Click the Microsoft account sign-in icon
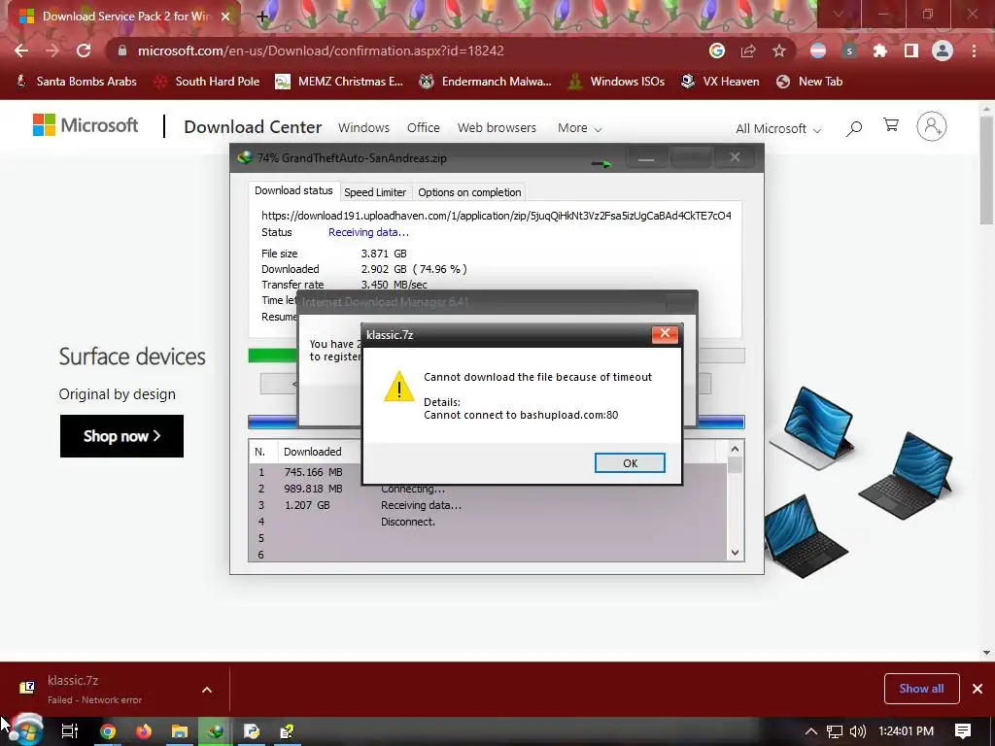The height and width of the screenshot is (746, 995). pyautogui.click(x=932, y=126)
